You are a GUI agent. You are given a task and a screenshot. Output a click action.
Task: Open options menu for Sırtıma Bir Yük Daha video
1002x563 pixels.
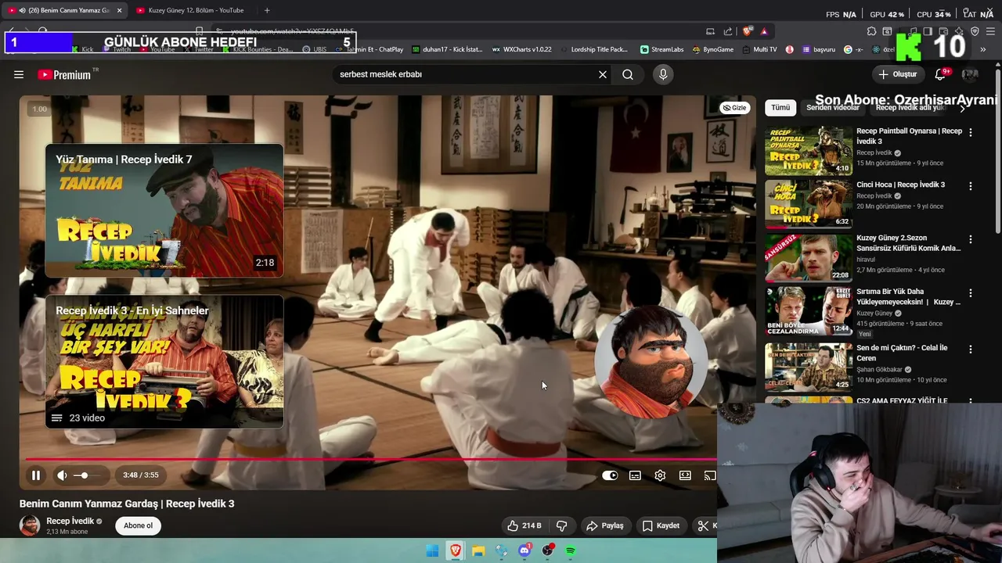tap(971, 293)
